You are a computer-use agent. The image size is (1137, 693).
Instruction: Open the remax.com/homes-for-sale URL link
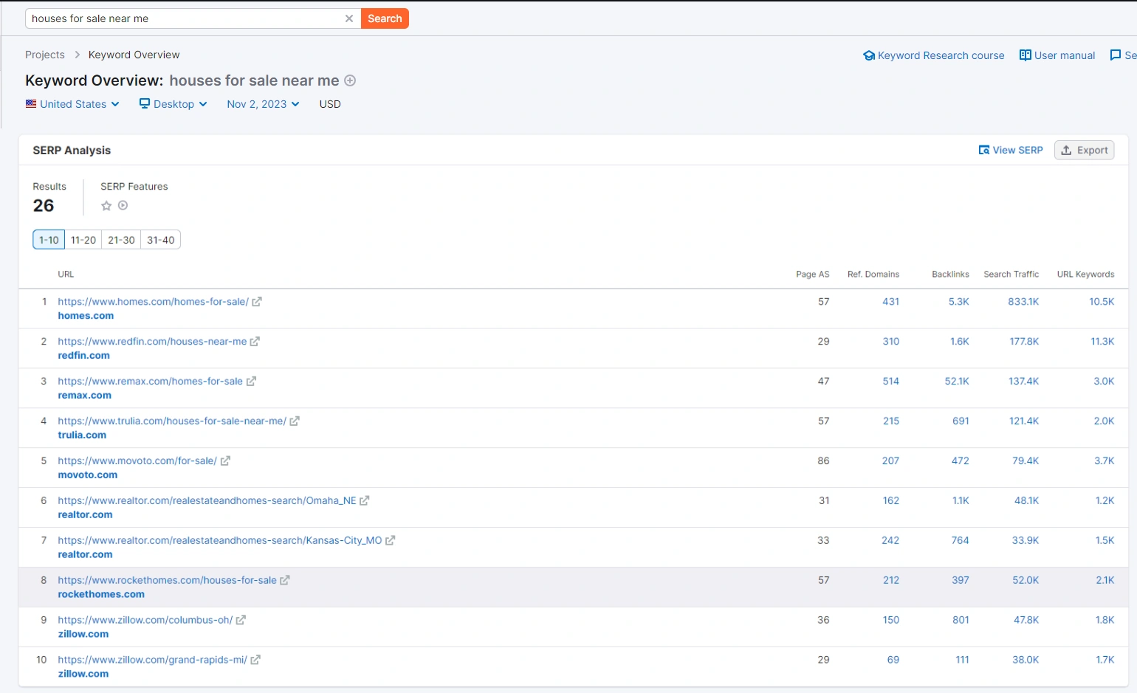(x=150, y=382)
